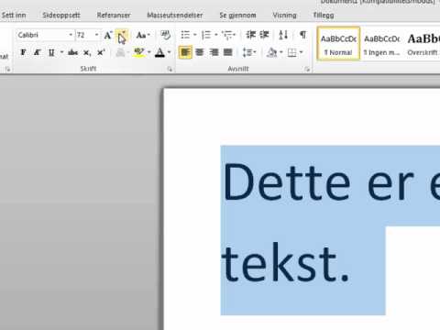Expand the font size dropdown arrow
The height and width of the screenshot is (330, 440).
click(x=97, y=35)
